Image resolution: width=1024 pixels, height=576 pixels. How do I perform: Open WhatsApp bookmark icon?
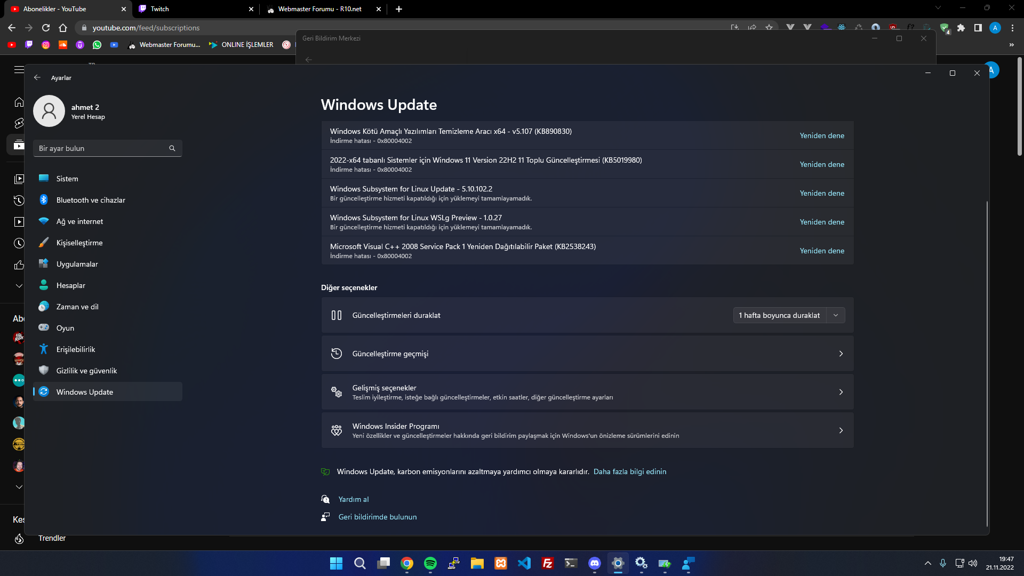coord(97,45)
